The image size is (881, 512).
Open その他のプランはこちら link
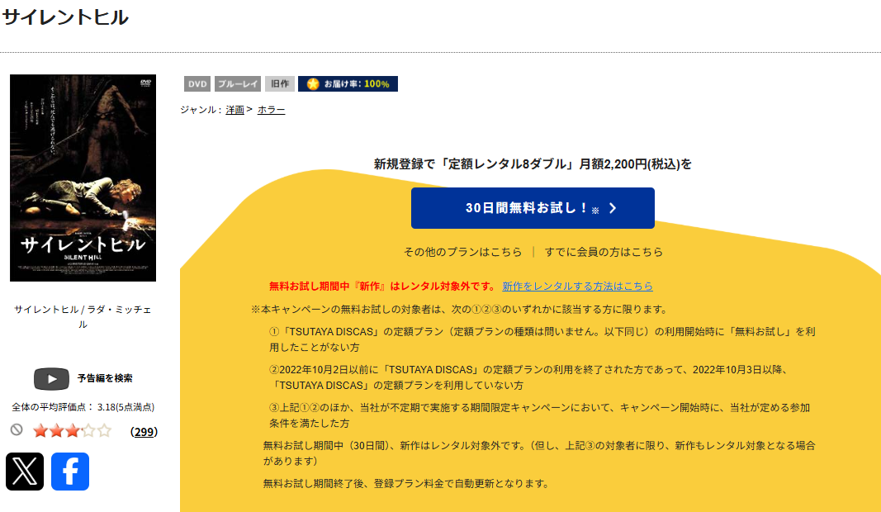click(463, 252)
